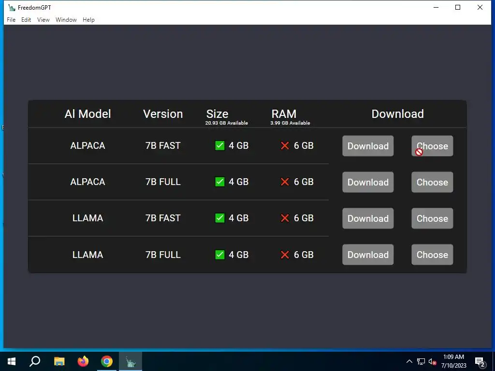
Task: Launch Firefox from the taskbar
Action: click(x=83, y=361)
